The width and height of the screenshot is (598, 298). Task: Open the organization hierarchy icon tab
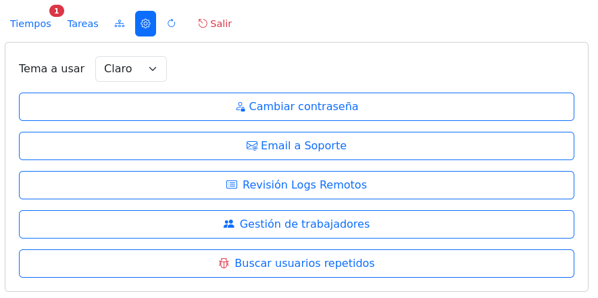pyautogui.click(x=120, y=24)
